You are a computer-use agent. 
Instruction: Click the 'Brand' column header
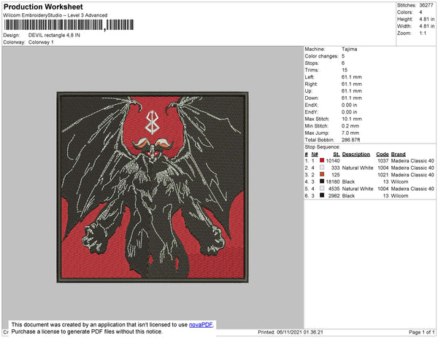pyautogui.click(x=398, y=154)
